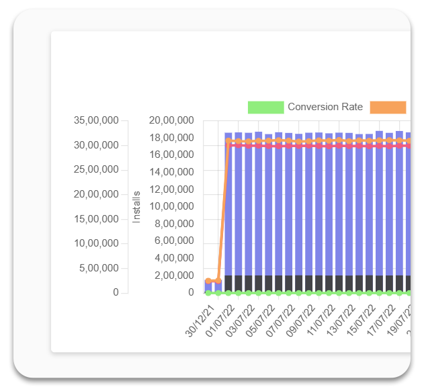Click the orange line point at 30/12/21

point(208,281)
